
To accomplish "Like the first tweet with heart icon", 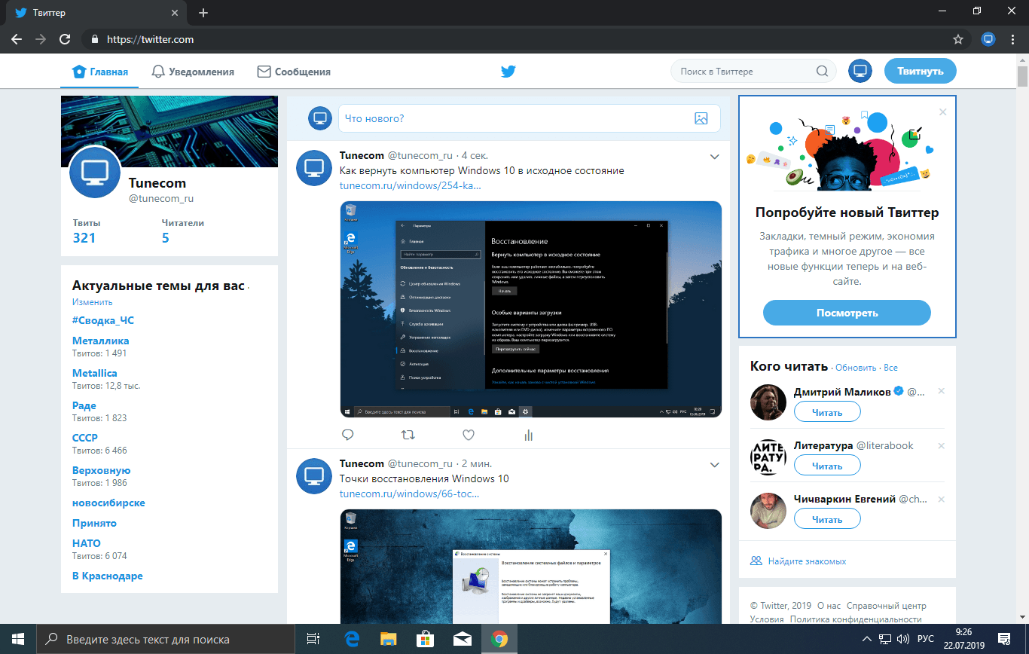I will [468, 435].
